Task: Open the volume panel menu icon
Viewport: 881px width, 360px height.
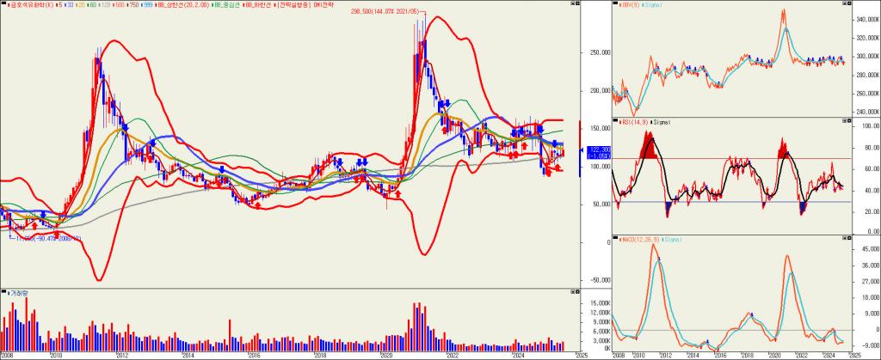Action: point(3,292)
